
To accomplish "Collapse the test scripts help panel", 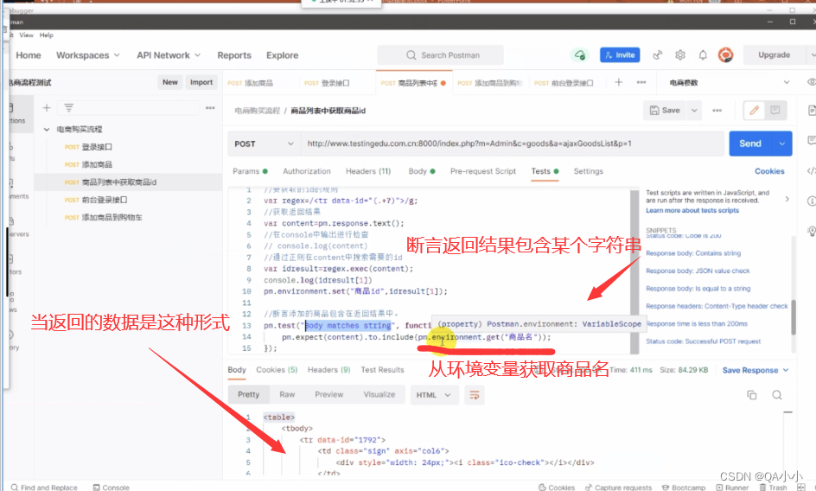I will 787,199.
